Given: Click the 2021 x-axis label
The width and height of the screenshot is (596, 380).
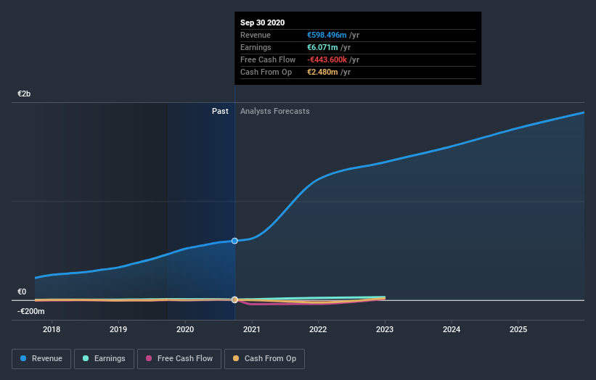Looking at the screenshot, I should [252, 329].
